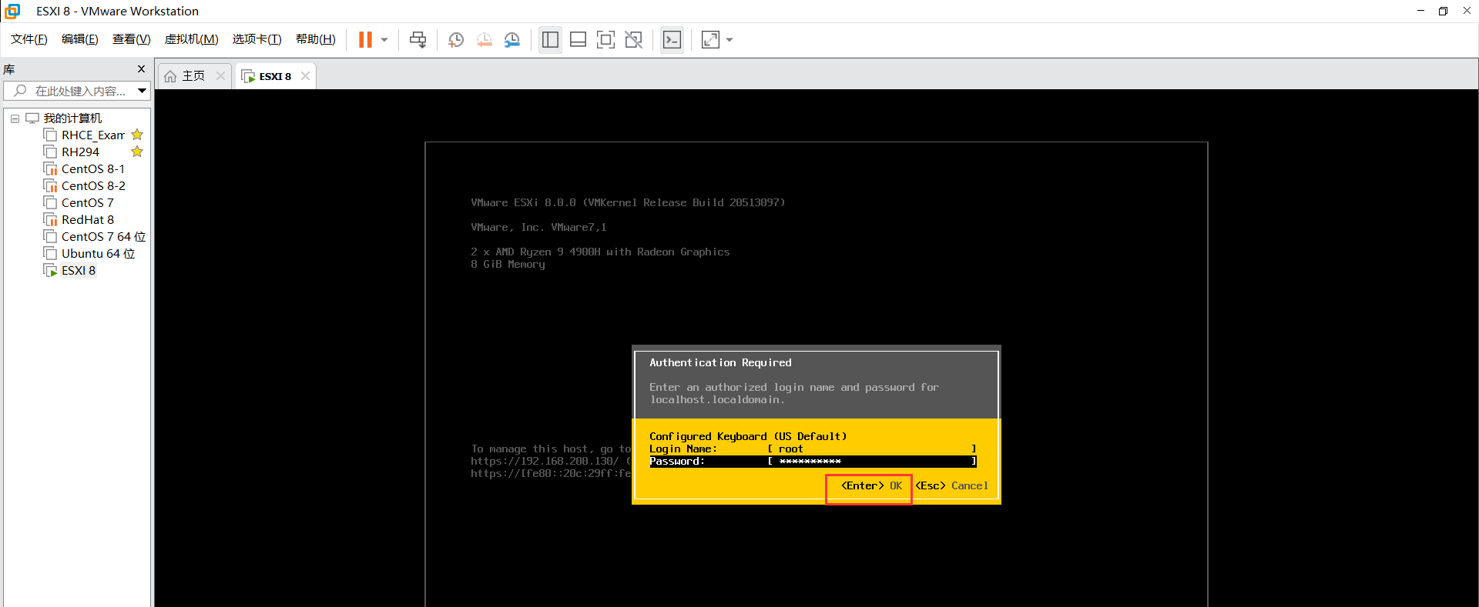Open the 查看(V) menu
Viewport: 1479px width, 607px height.
132,39
